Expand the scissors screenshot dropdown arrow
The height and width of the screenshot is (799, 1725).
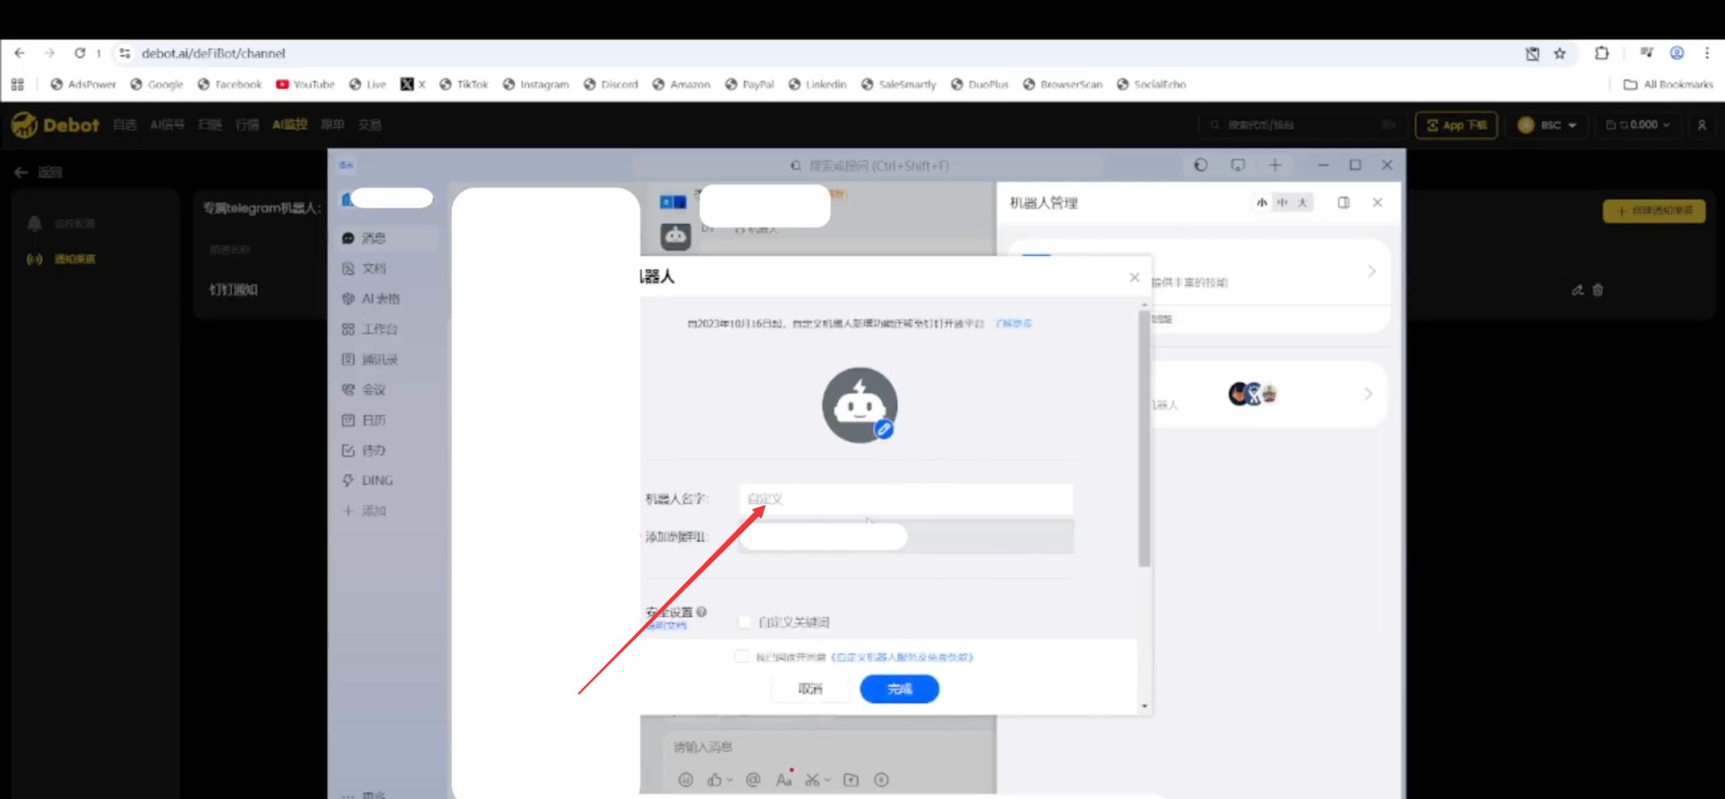(x=827, y=779)
